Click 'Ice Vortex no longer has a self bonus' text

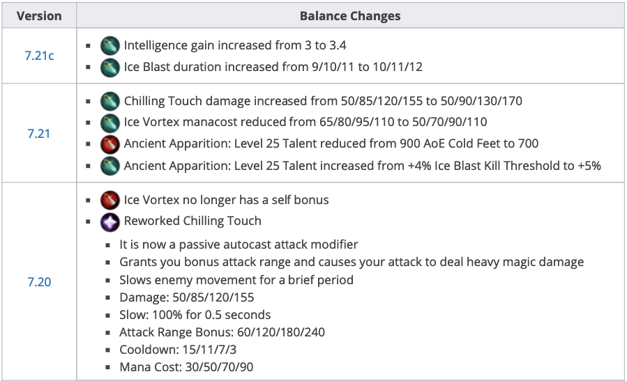tap(226, 200)
